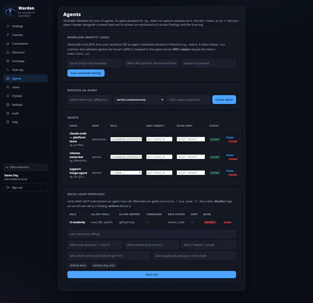Open the Findings page
Image resolution: width=313 pixels, height=303 pixels.
pyautogui.click(x=25, y=26)
